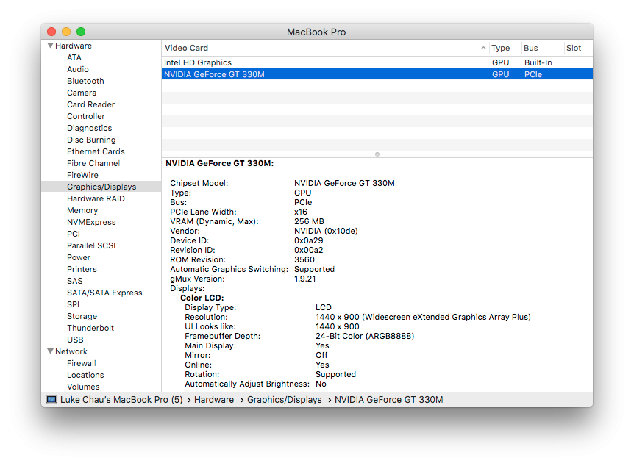Click the Chipset Model value text

click(344, 183)
